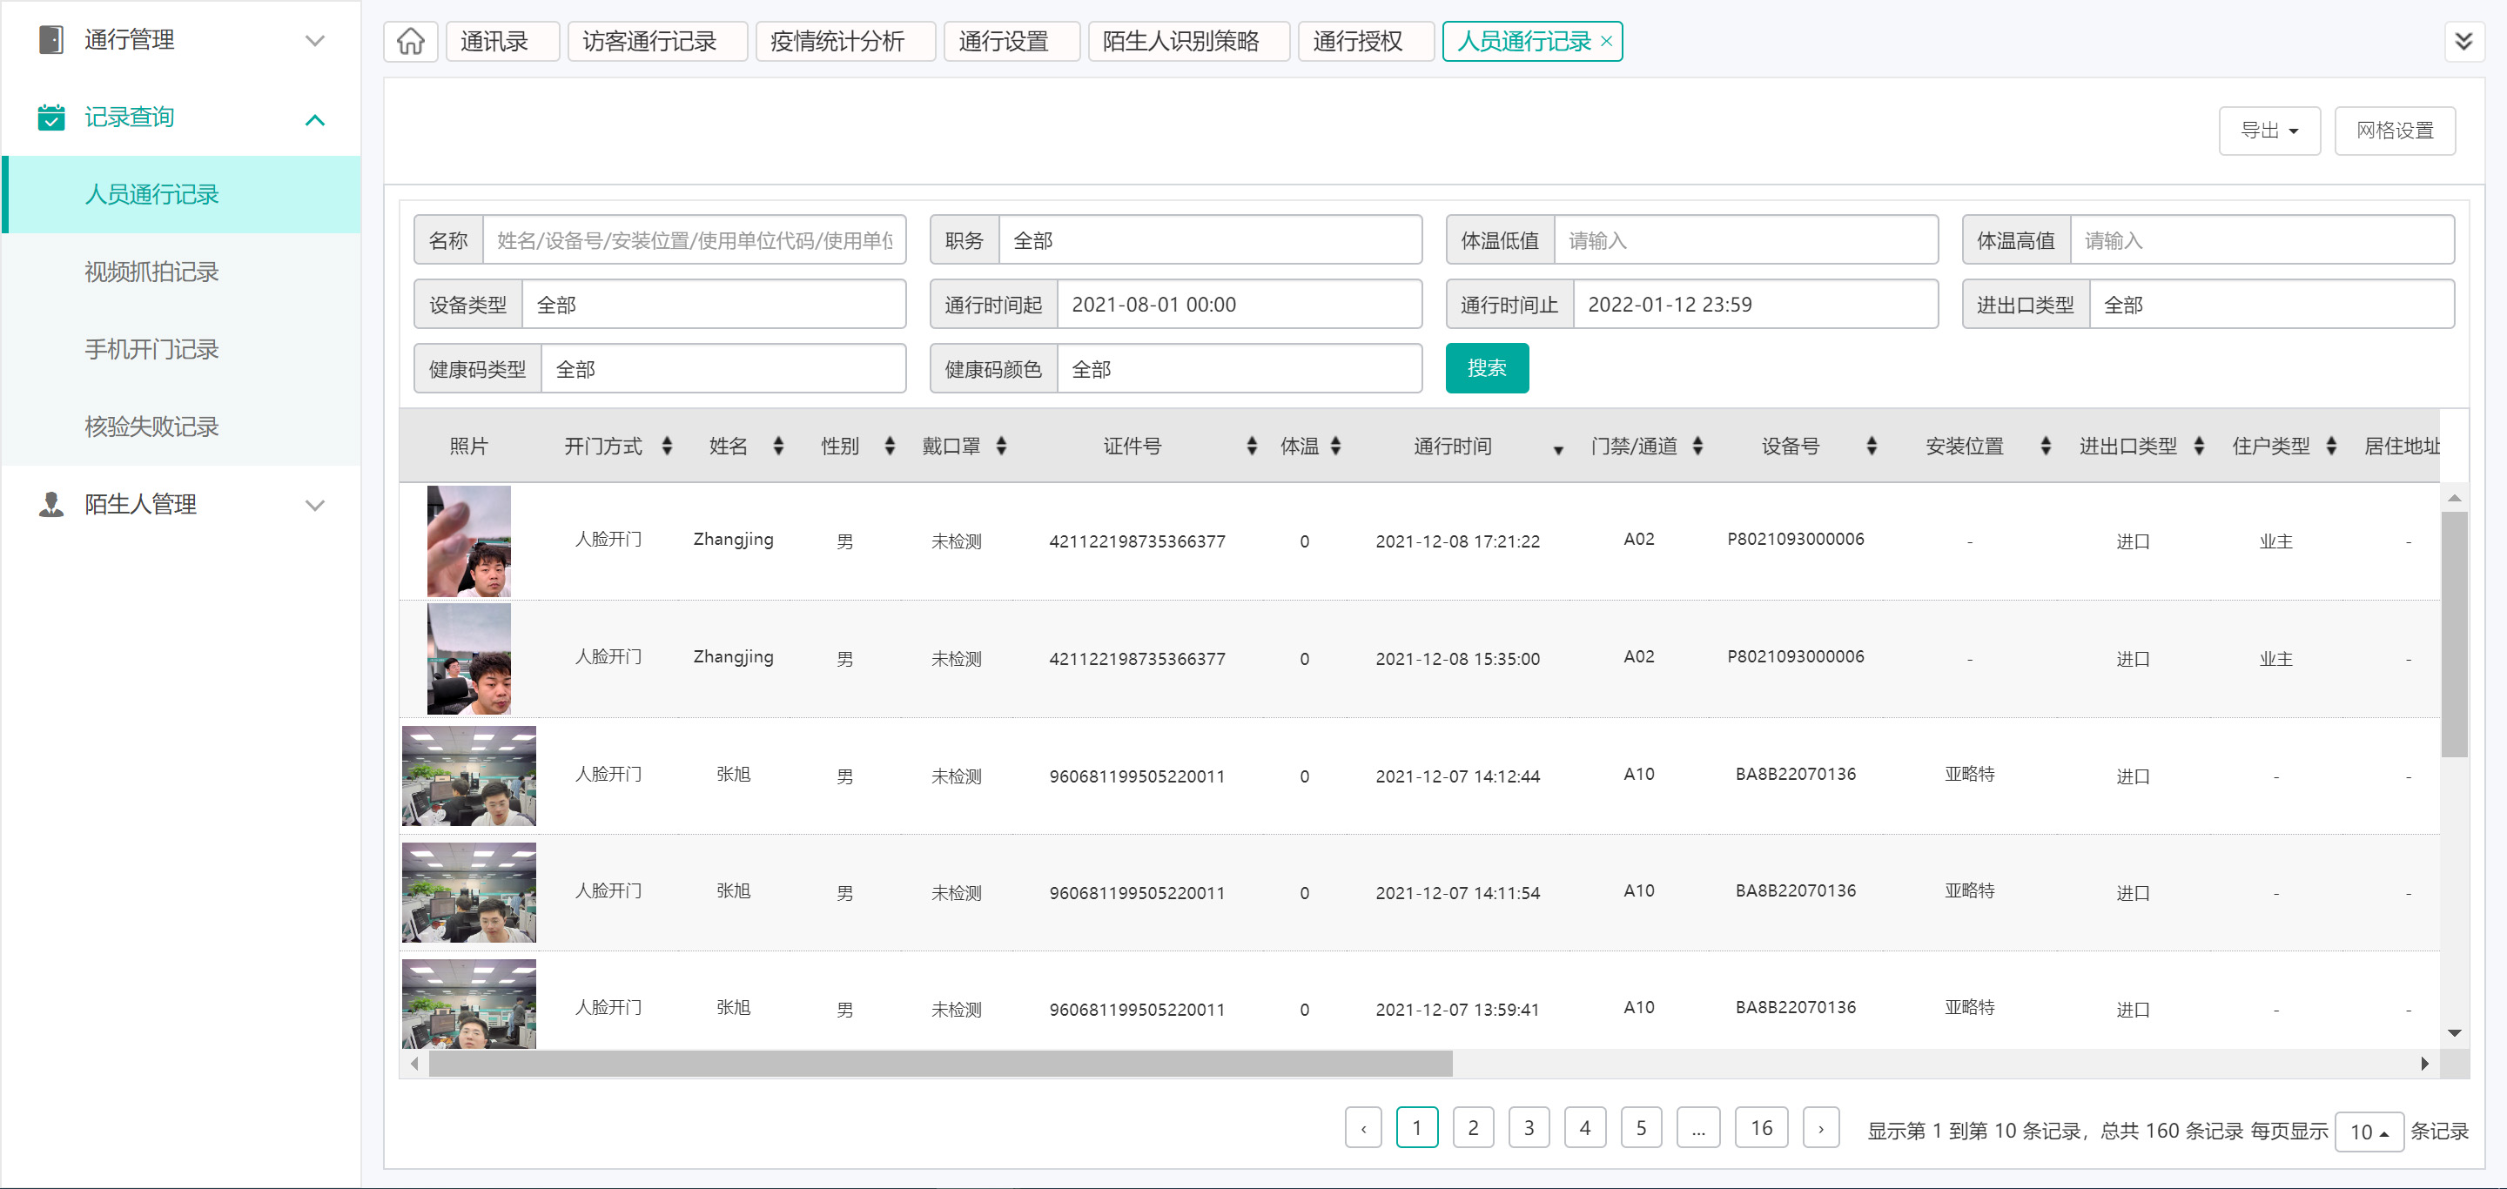2507x1189 pixels.
Task: Click the double-chevron tabs overflow icon
Action: 2463,41
